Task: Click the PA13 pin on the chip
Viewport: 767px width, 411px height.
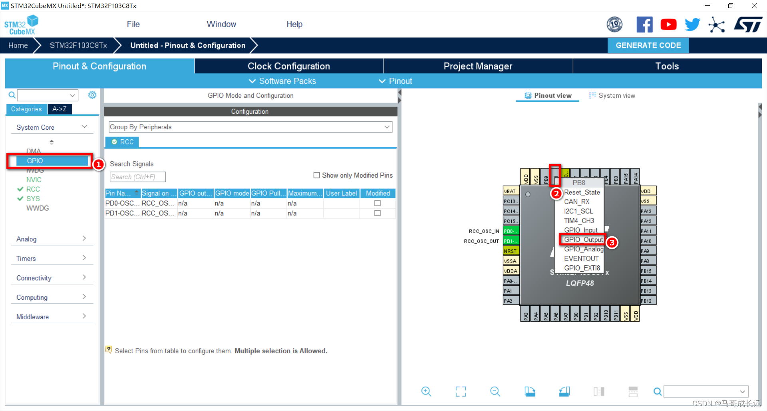Action: [648, 211]
